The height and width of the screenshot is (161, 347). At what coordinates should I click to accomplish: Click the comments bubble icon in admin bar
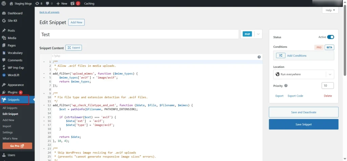click(x=47, y=3)
